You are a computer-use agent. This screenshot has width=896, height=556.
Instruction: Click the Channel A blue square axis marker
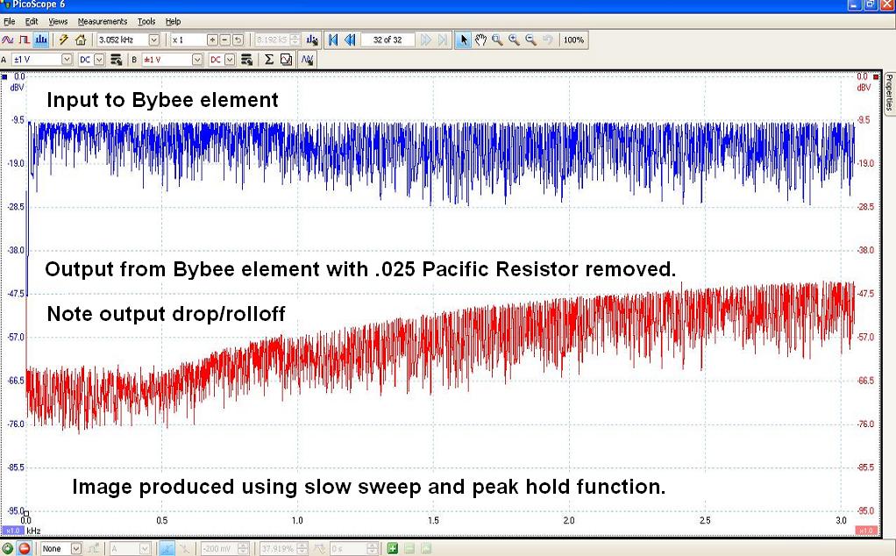(x=4, y=76)
